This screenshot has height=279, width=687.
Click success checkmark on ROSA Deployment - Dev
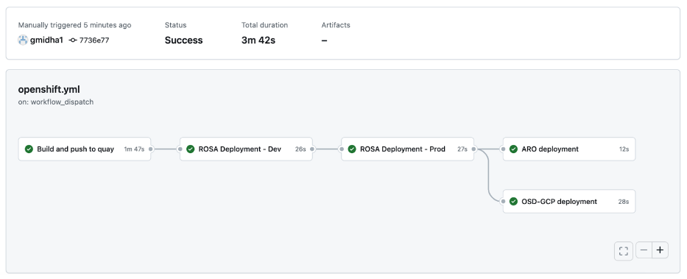[190, 149]
